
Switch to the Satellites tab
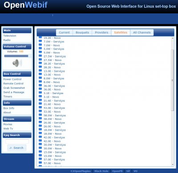[121, 33]
